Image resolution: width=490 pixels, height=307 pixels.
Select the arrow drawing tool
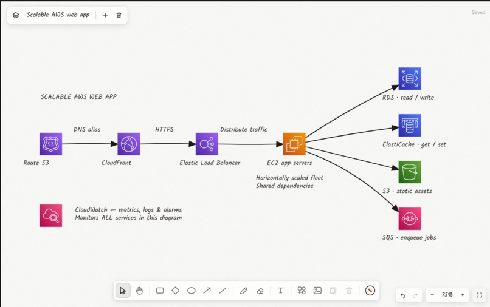pos(207,291)
